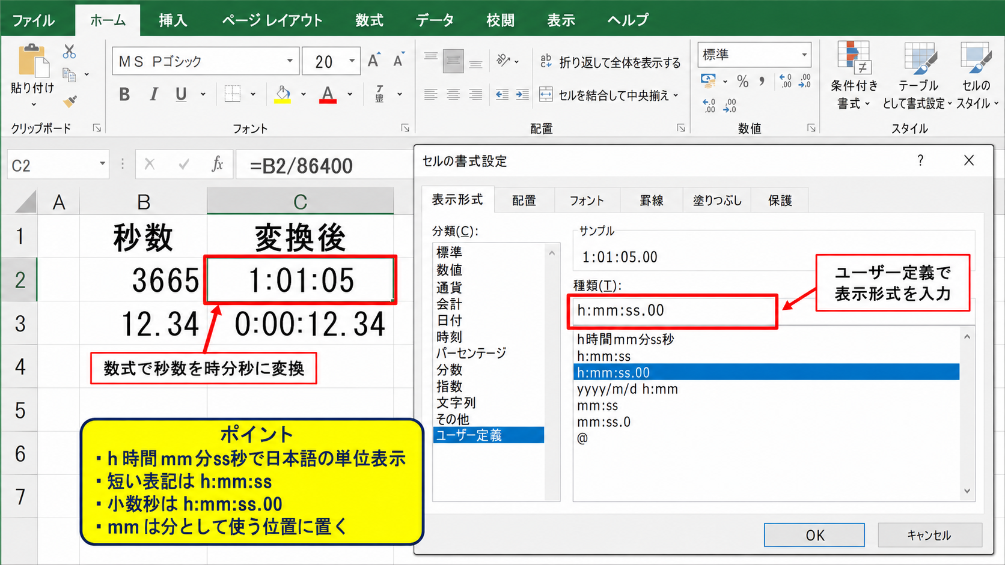Click キャンセル in the dialog
This screenshot has height=565, width=1005.
coord(929,535)
